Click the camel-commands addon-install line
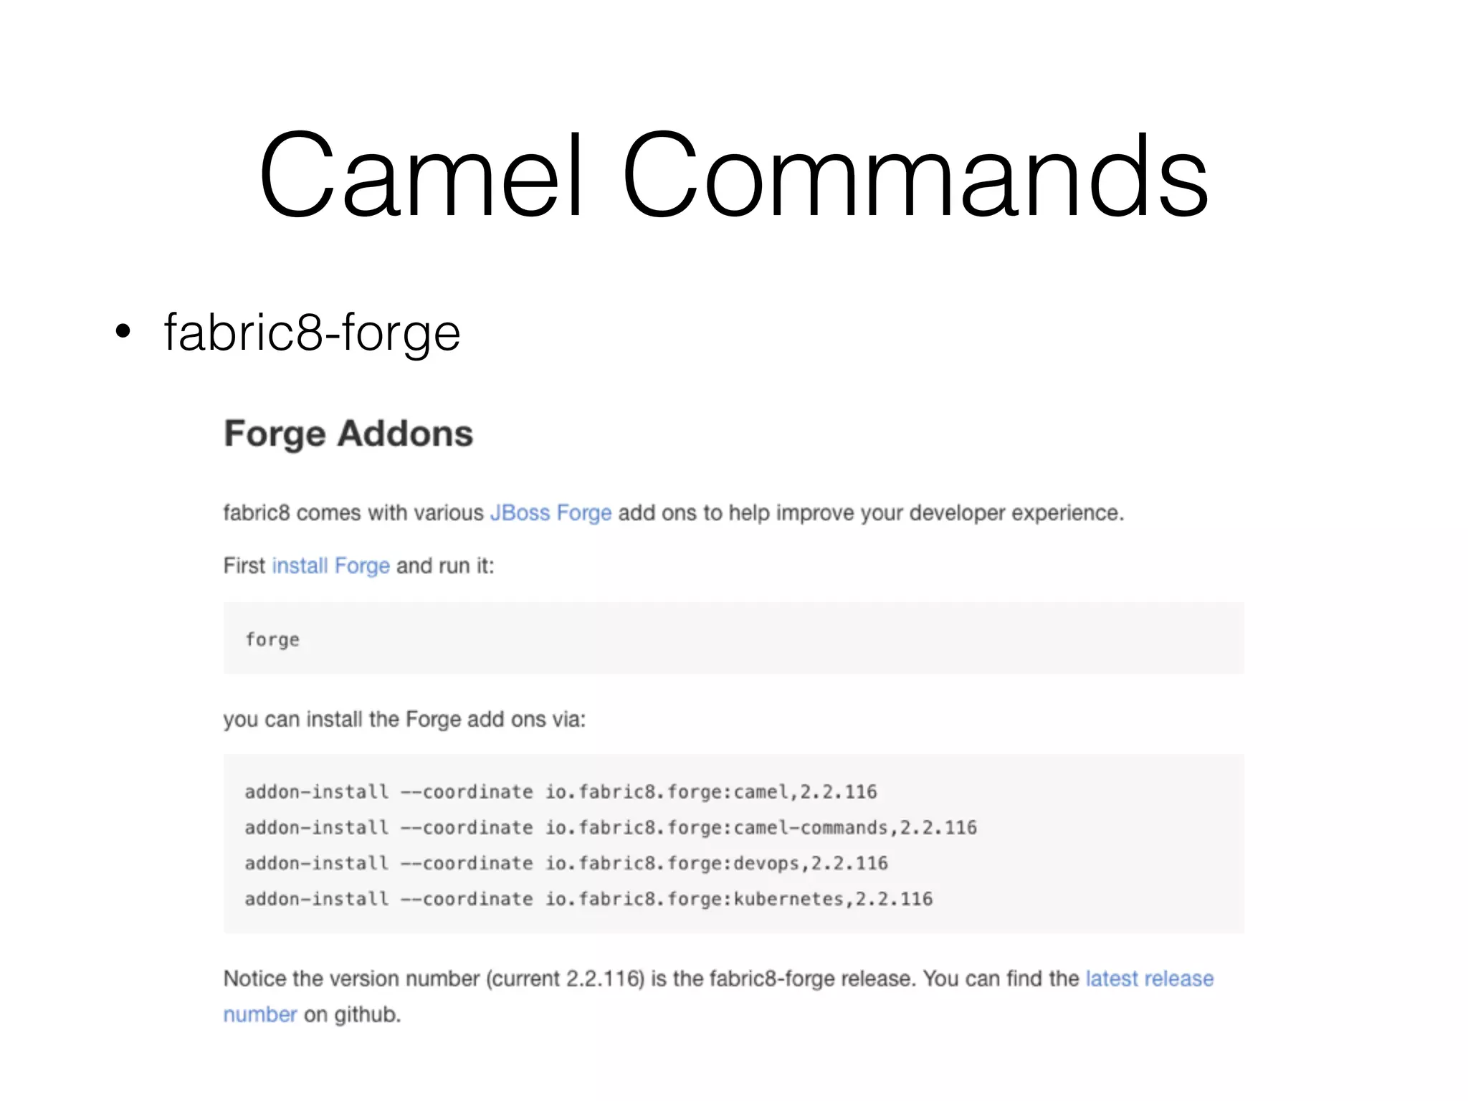The height and width of the screenshot is (1101, 1468). tap(611, 828)
